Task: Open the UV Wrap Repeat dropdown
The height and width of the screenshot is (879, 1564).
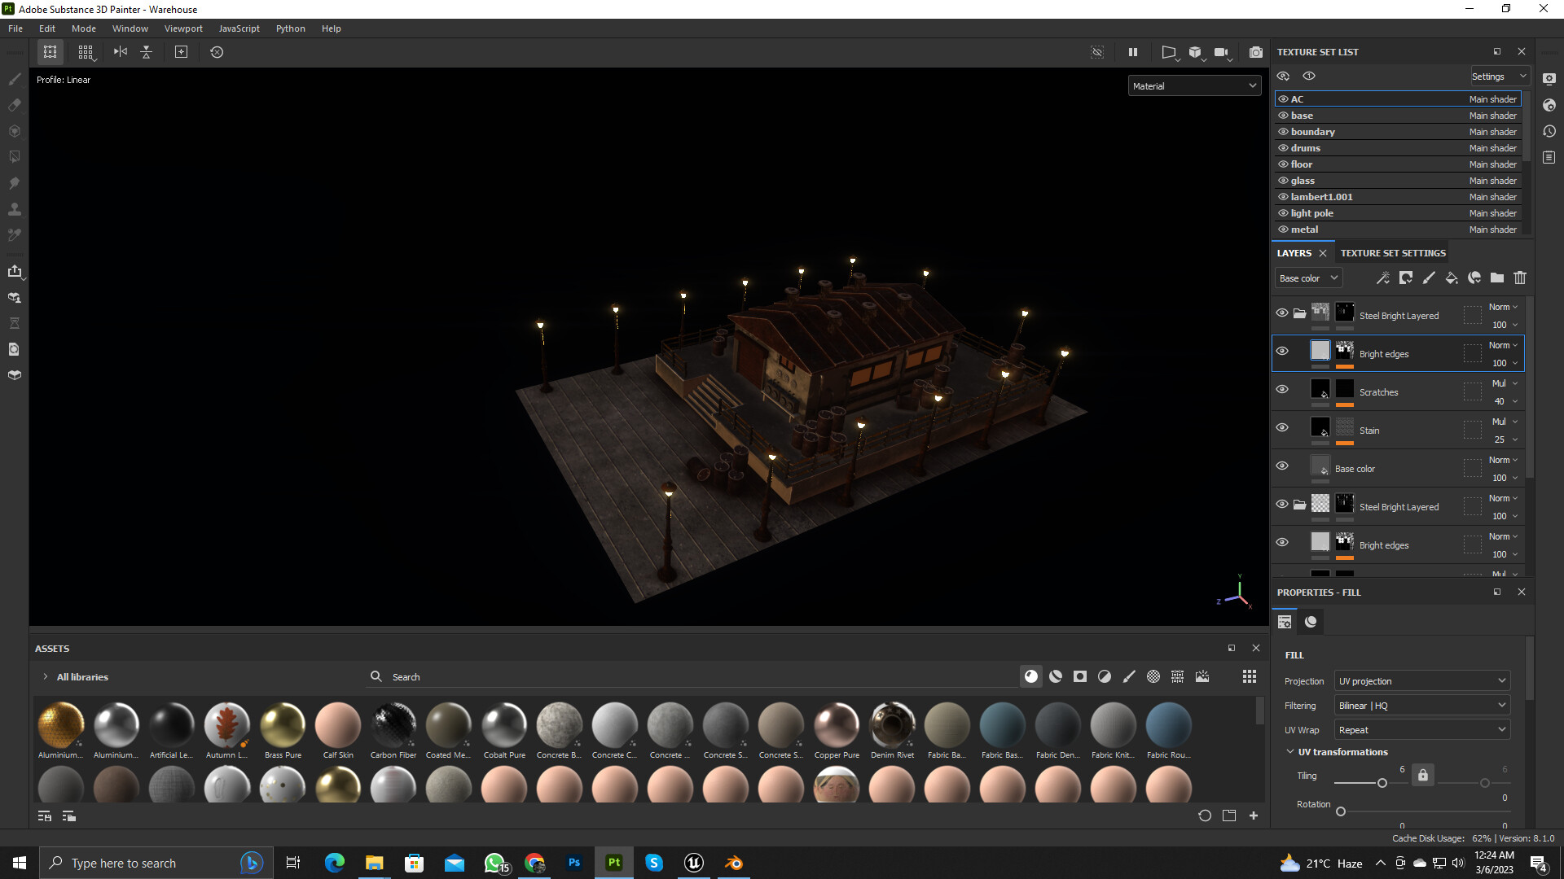Action: (1421, 730)
